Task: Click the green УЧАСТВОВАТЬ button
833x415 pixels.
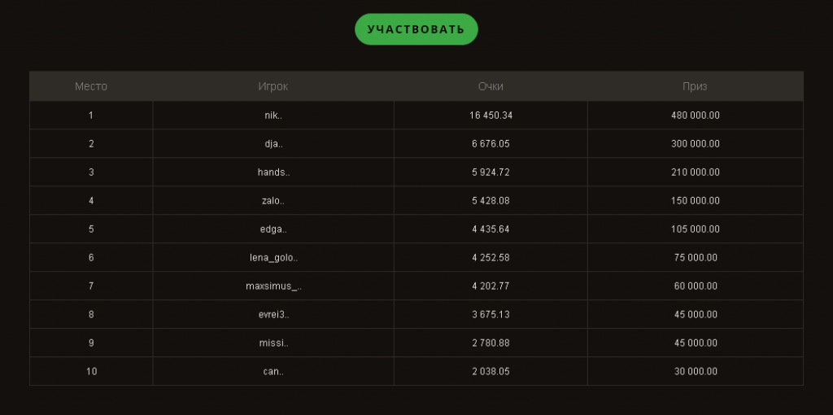Action: [416, 29]
